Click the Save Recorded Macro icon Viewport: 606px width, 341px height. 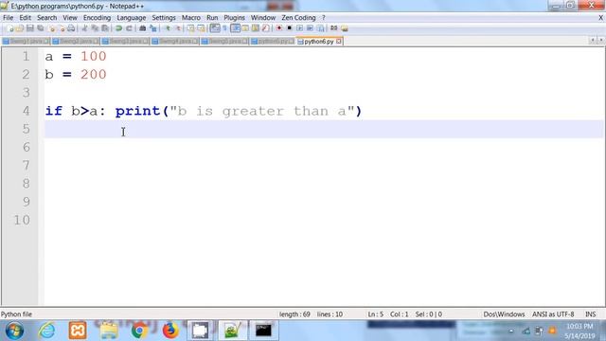(x=320, y=28)
